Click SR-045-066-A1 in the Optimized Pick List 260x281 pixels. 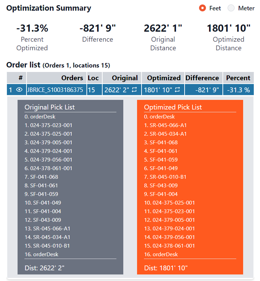click(168, 125)
